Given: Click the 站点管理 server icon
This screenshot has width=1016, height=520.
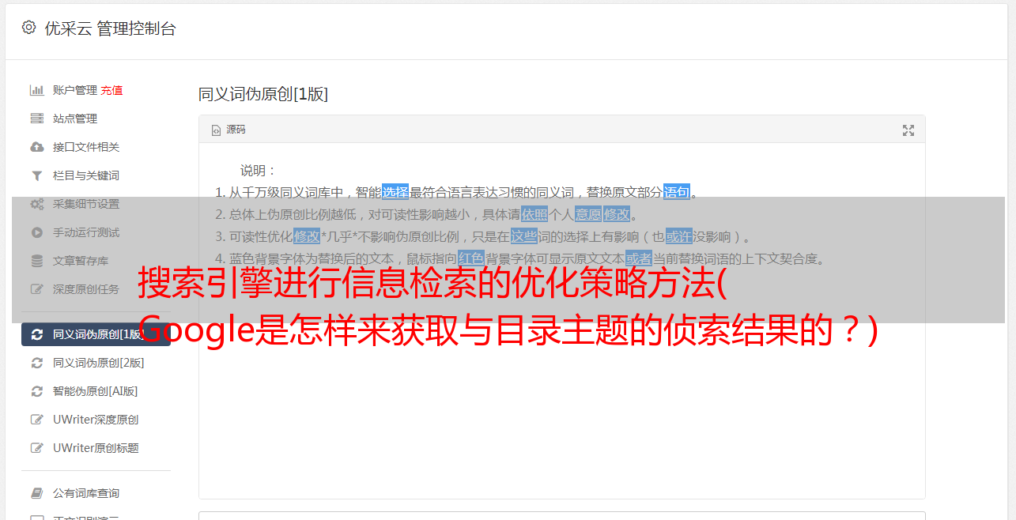Looking at the screenshot, I should tap(36, 119).
